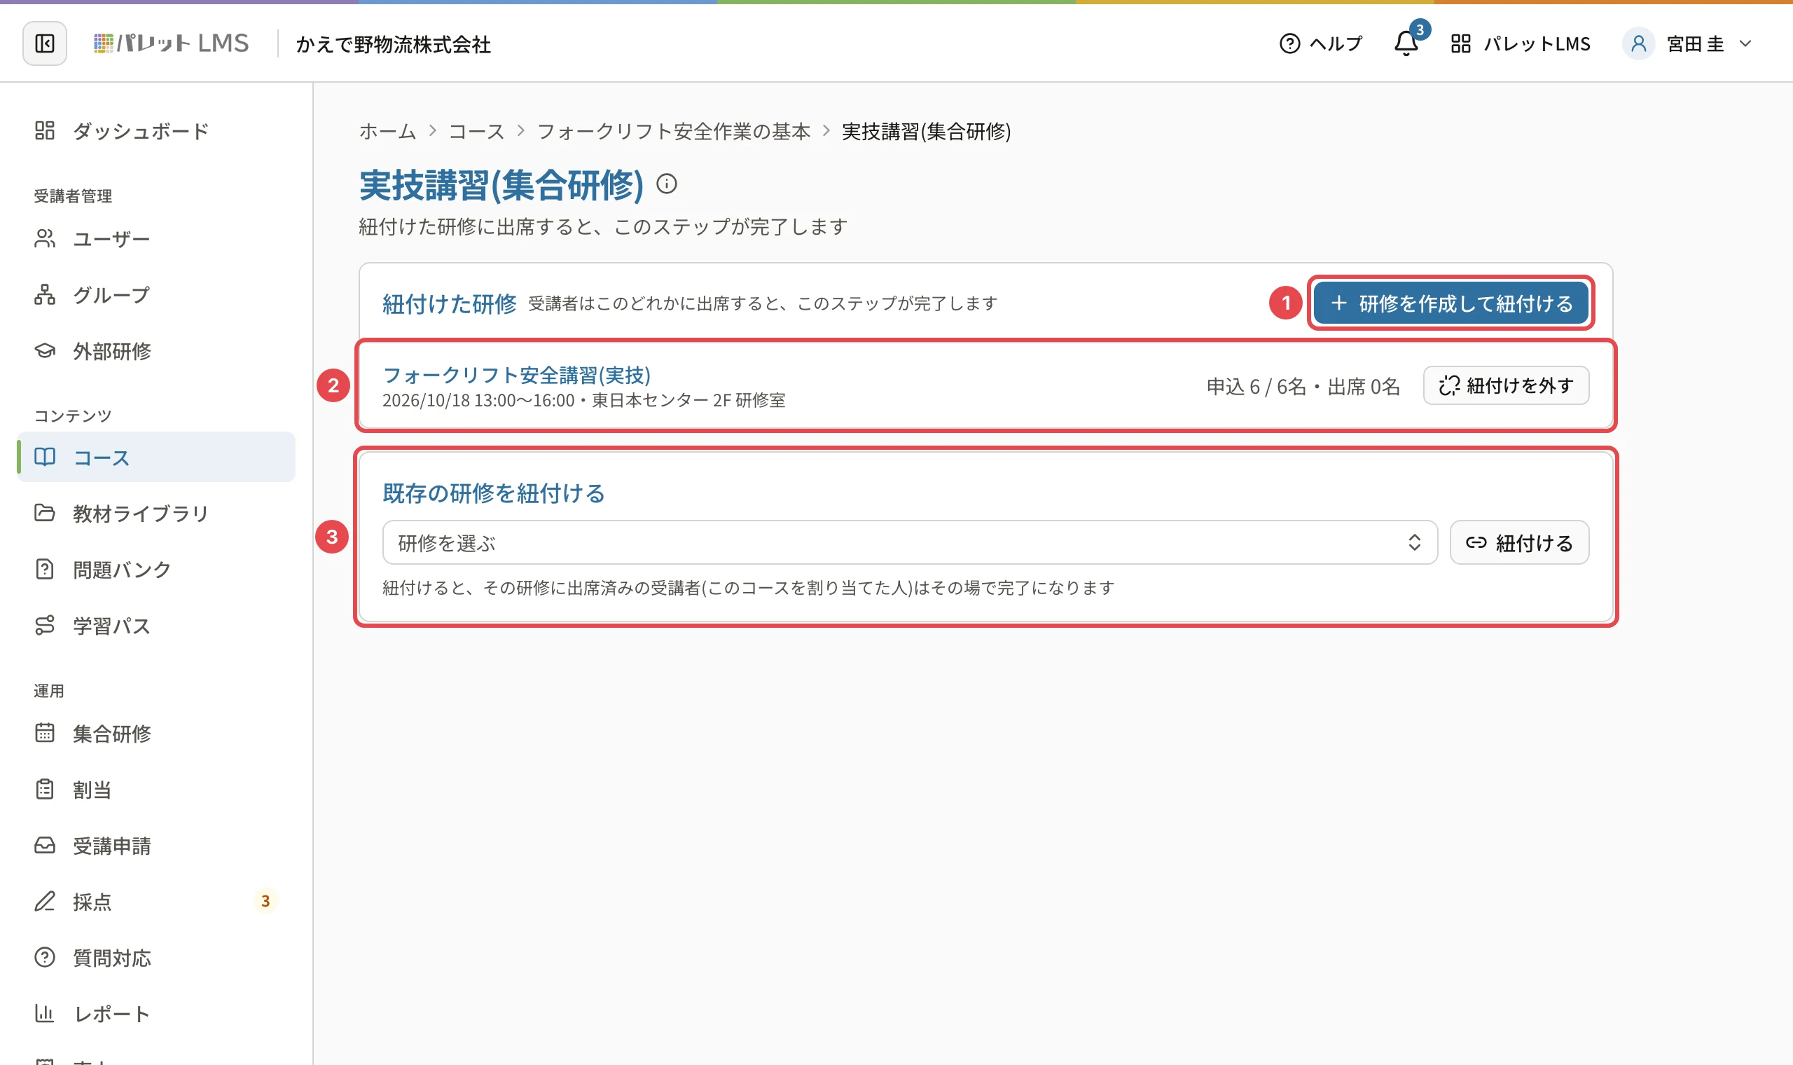This screenshot has width=1793, height=1065.
Task: Open グループ in the sidebar
Action: pos(156,295)
